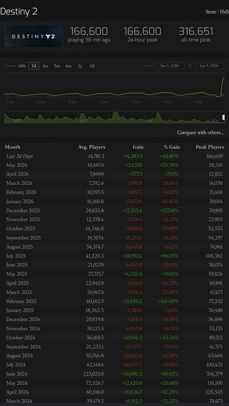Click peak players value 28,510
The width and height of the screenshot is (229, 406).
[216, 165]
